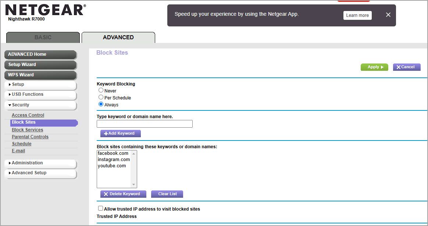Select the Per Schedule option
The height and width of the screenshot is (226, 428).
[101, 97]
